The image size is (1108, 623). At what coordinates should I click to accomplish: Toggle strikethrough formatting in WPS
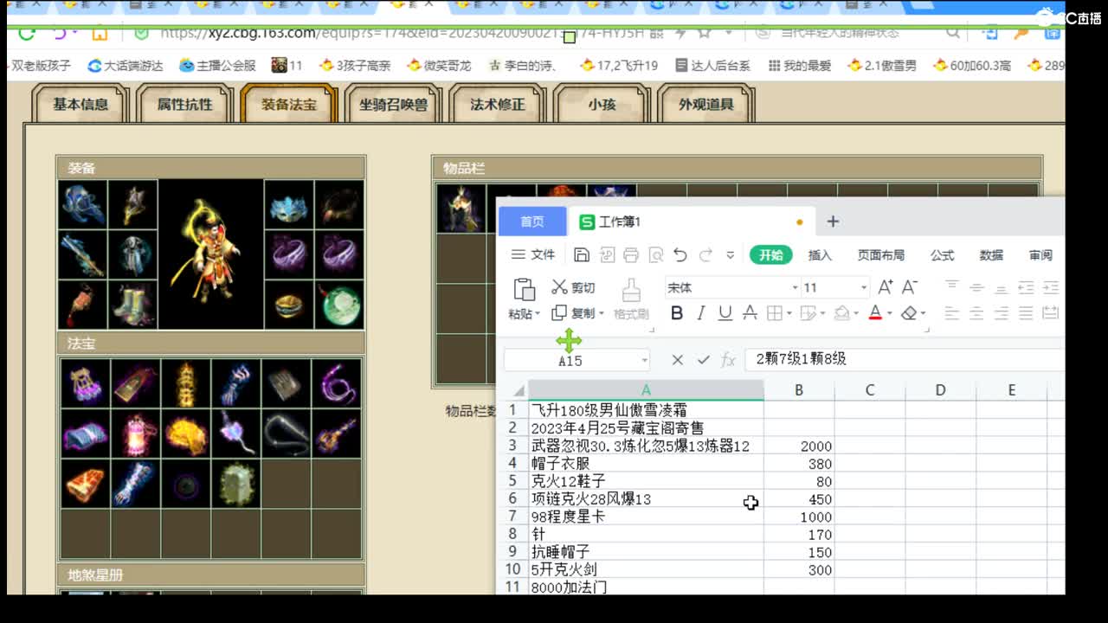click(x=750, y=313)
